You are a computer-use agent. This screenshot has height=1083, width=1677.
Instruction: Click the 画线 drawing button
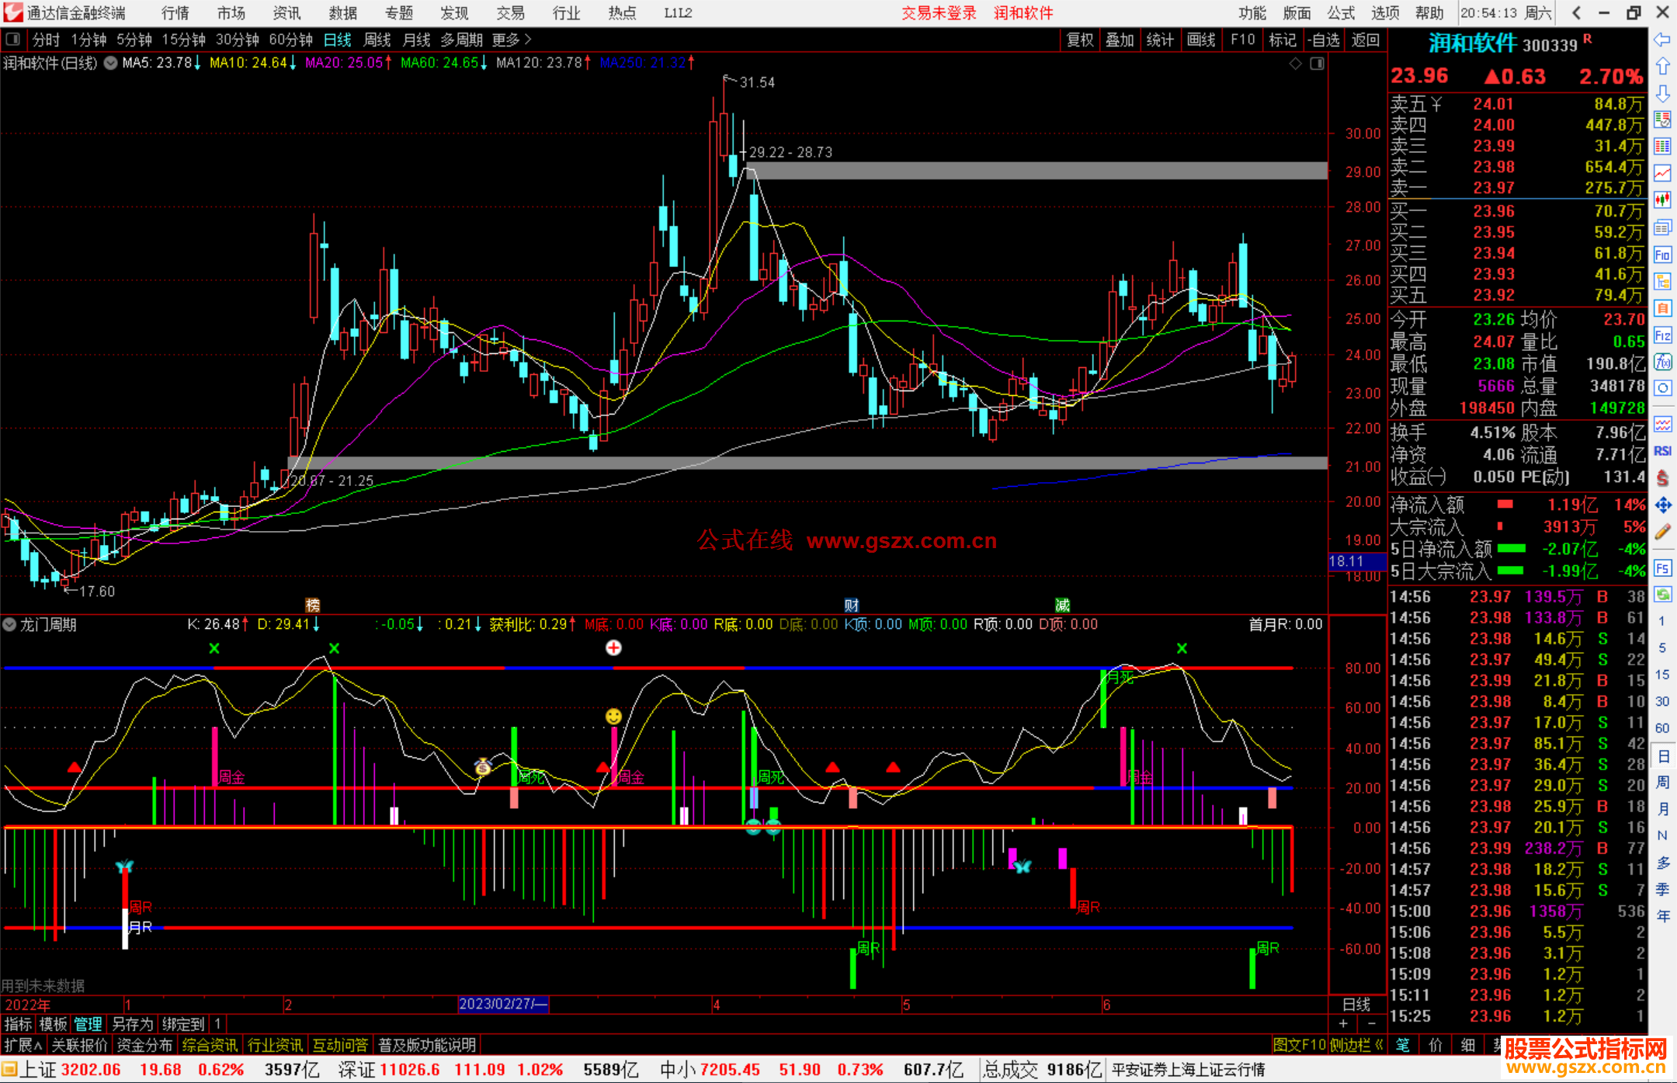point(1201,40)
